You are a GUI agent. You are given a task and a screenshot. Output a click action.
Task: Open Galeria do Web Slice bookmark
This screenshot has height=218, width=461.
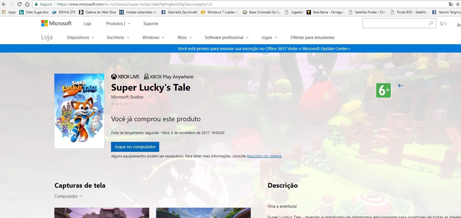pos(98,12)
